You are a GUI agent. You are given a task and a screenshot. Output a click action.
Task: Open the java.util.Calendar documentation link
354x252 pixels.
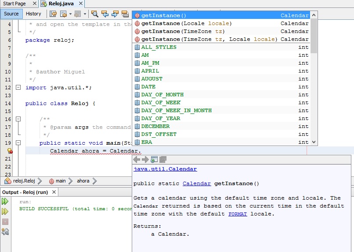tap(165, 169)
